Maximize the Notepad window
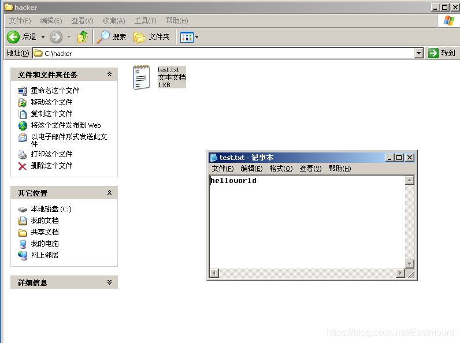The width and height of the screenshot is (460, 343). pyautogui.click(x=399, y=158)
